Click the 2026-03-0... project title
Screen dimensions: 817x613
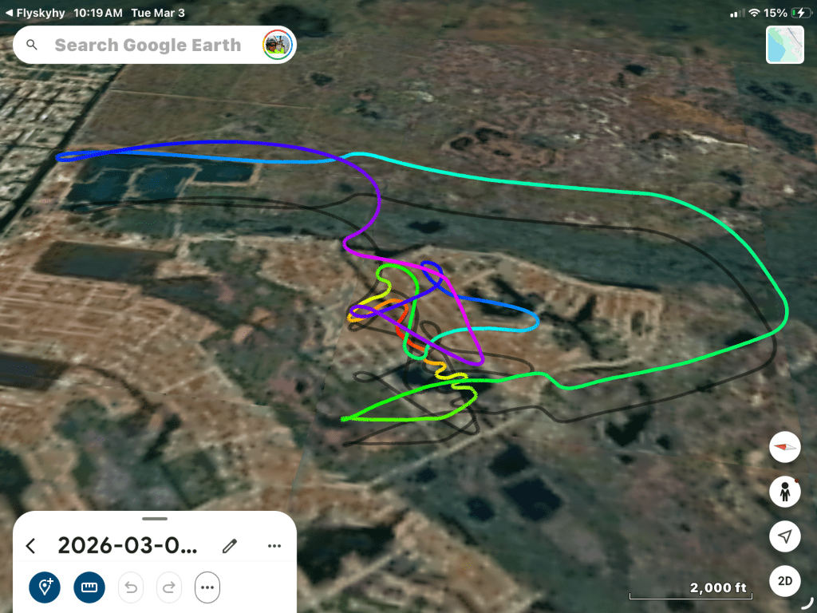click(x=128, y=546)
